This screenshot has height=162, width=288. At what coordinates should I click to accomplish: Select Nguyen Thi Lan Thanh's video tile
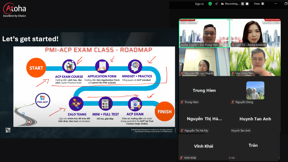click(x=204, y=62)
